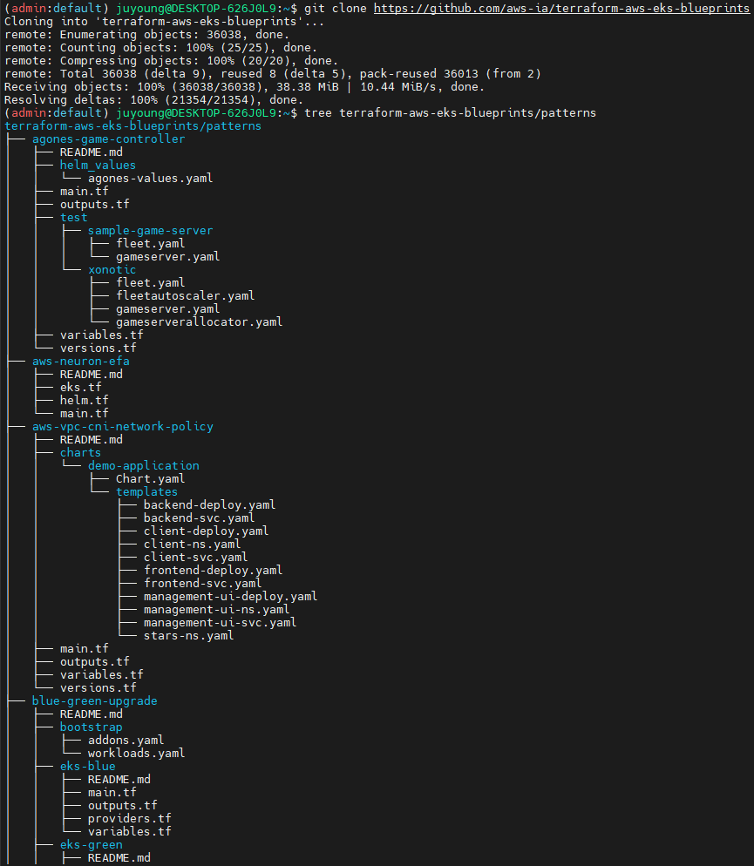The height and width of the screenshot is (866, 754).
Task: Select README.md under eks-green
Action: click(x=119, y=858)
